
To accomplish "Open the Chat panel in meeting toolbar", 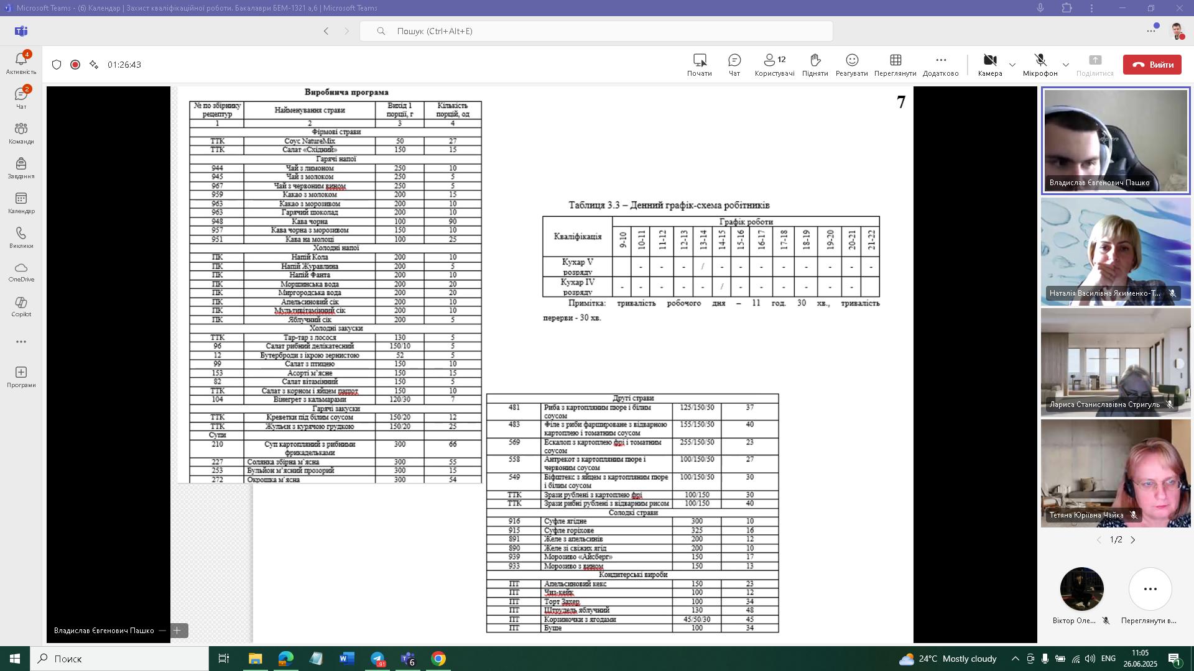I will (734, 65).
